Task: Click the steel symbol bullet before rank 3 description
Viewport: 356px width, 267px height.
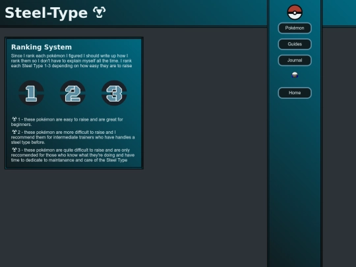Action: (15, 150)
